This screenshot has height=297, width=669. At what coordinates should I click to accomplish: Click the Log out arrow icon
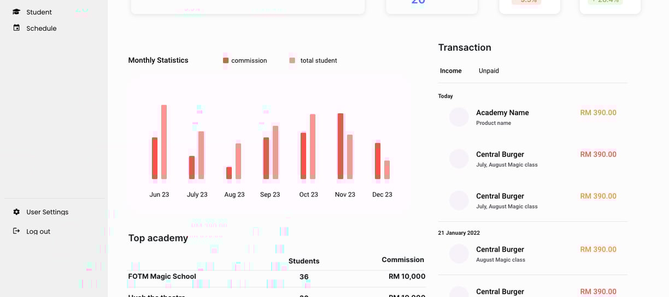tap(16, 231)
